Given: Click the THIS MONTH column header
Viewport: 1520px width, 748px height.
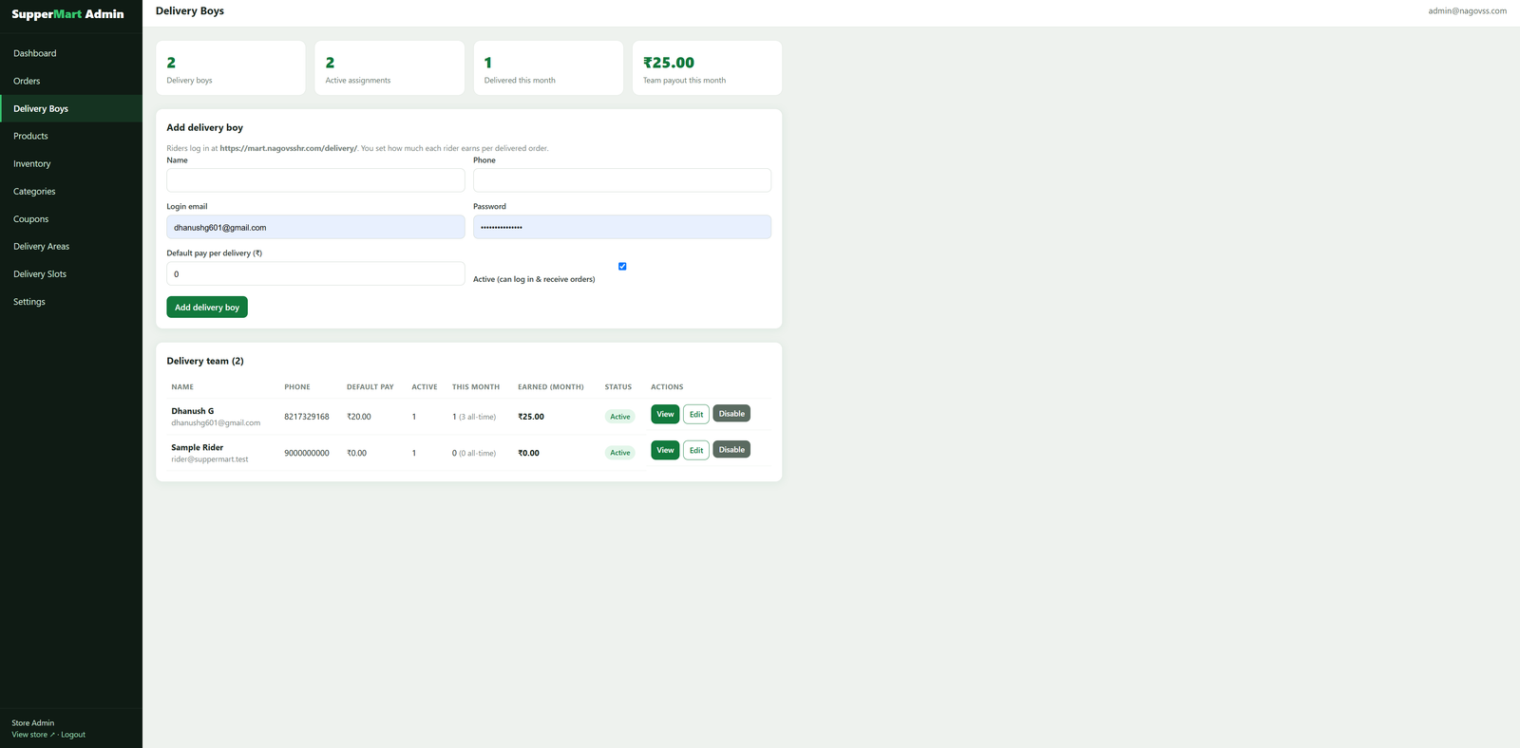Looking at the screenshot, I should click(476, 387).
